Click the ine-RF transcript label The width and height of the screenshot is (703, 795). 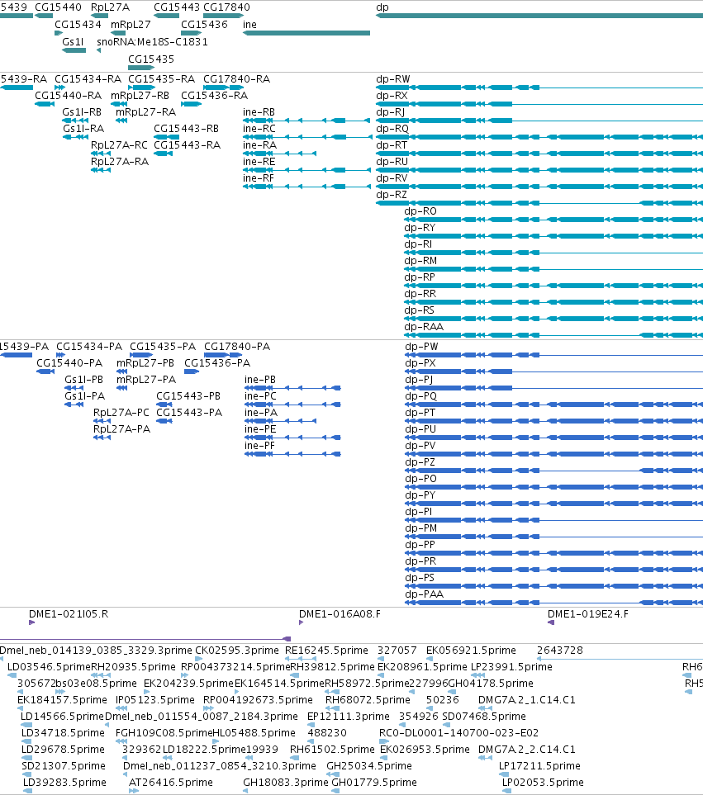(259, 178)
